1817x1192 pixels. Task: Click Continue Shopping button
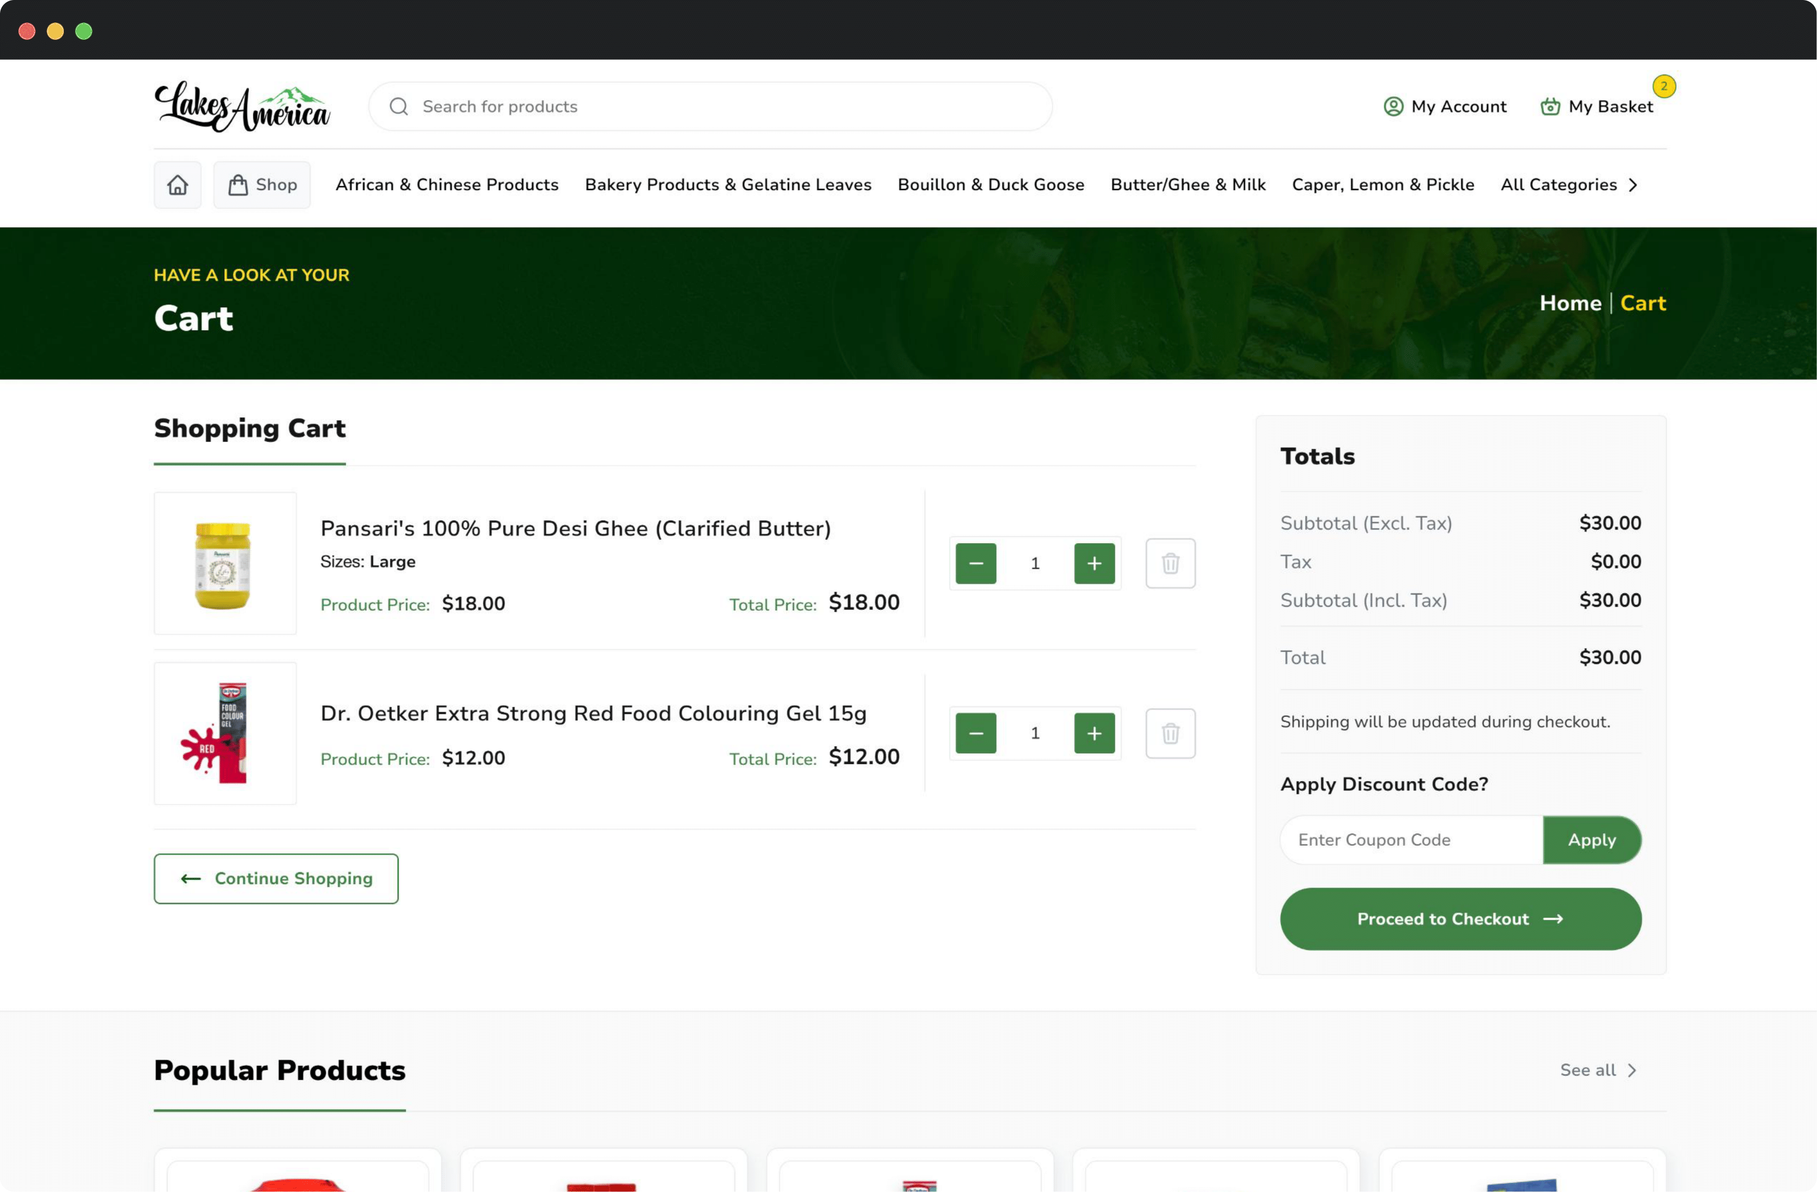(275, 878)
